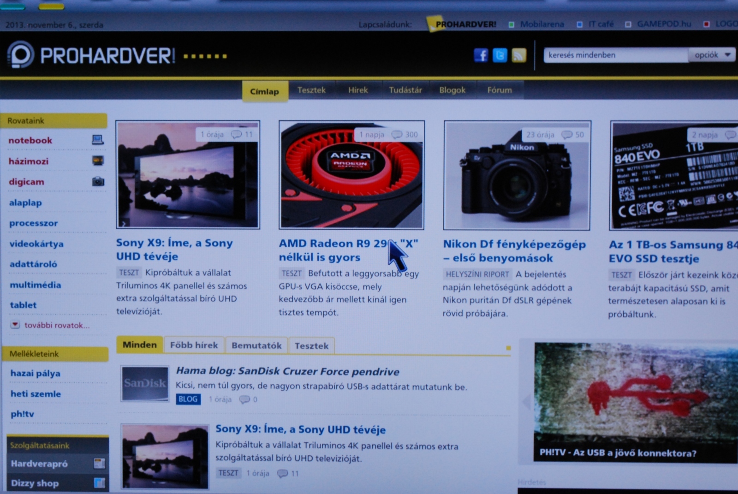
Task: Open the Tesztek navigation tab
Action: tap(311, 90)
